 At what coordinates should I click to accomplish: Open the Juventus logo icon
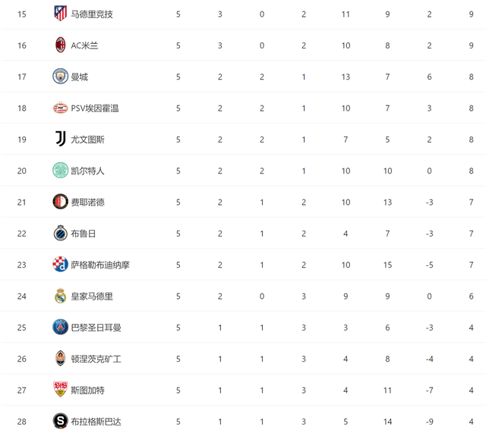point(60,139)
